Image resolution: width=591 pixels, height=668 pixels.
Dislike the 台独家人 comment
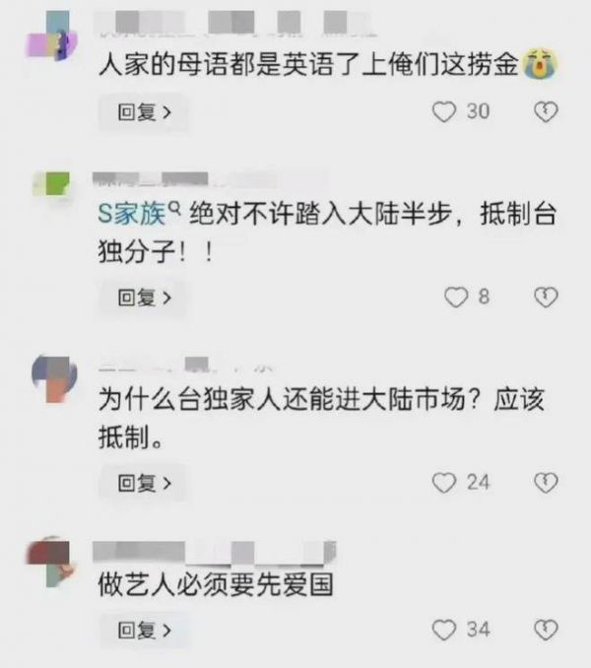[x=546, y=483]
